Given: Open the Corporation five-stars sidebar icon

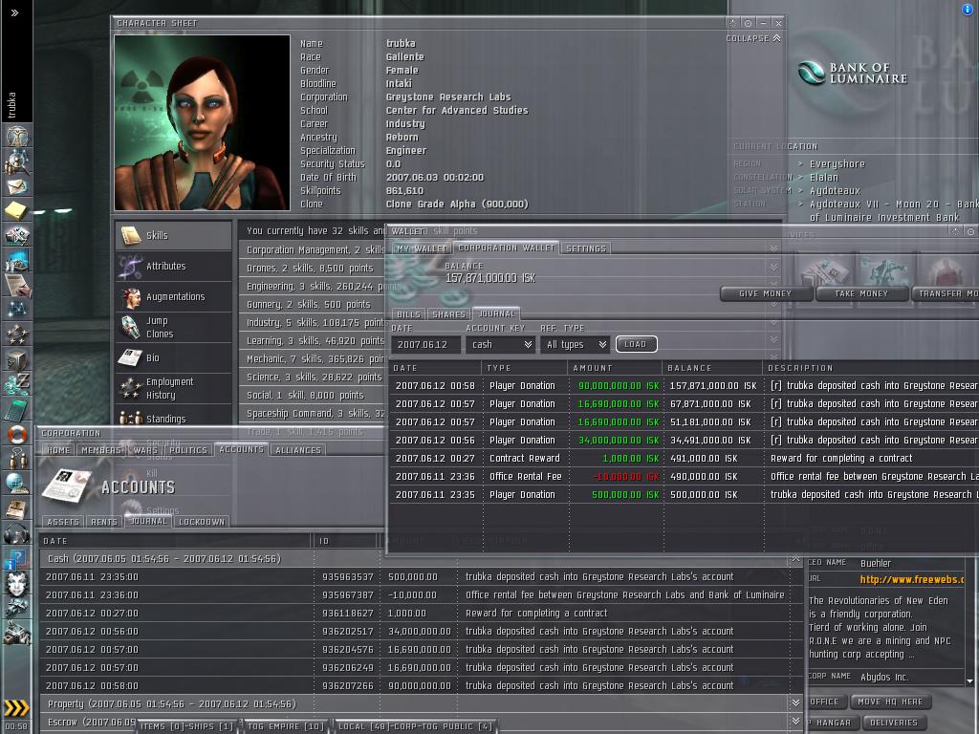Looking at the screenshot, I should pyautogui.click(x=17, y=334).
